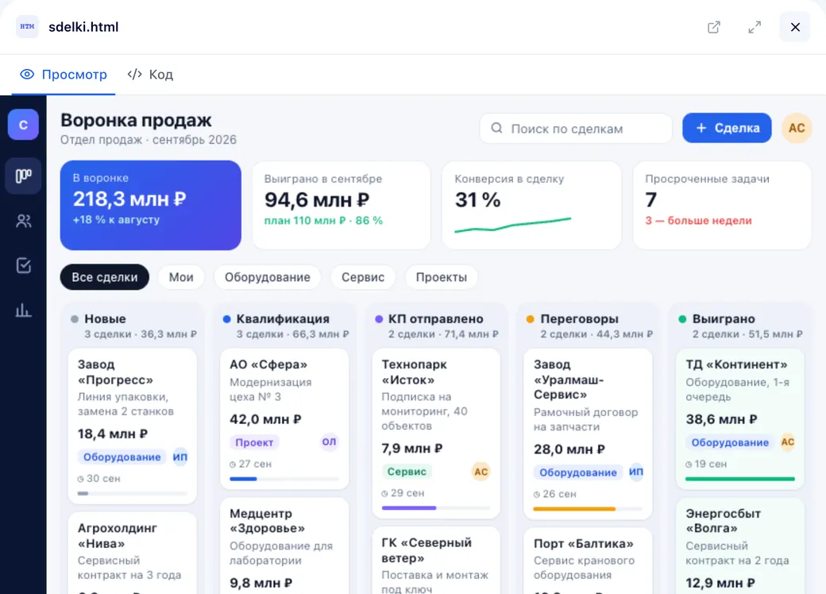Click the Сервис tag on Технопарк «Исток»

(407, 471)
